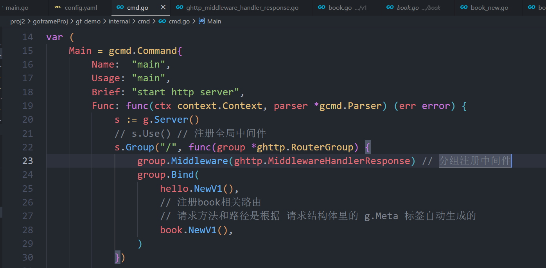This screenshot has width=546, height=268.
Task: Click the YAML icon on config.yaml tab
Action: 57,7
